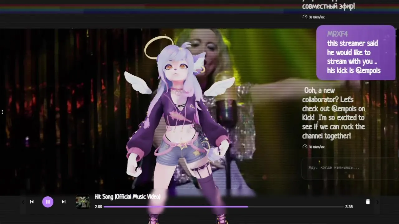Image resolution: width=399 pixels, height=224 pixels.
Task: Click the reply text mentioning @empois on Kick
Action: [x=334, y=113]
